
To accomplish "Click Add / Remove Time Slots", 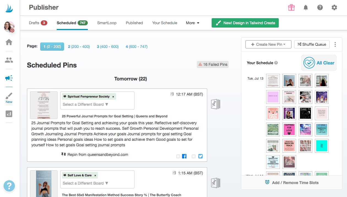I will pyautogui.click(x=292, y=182).
